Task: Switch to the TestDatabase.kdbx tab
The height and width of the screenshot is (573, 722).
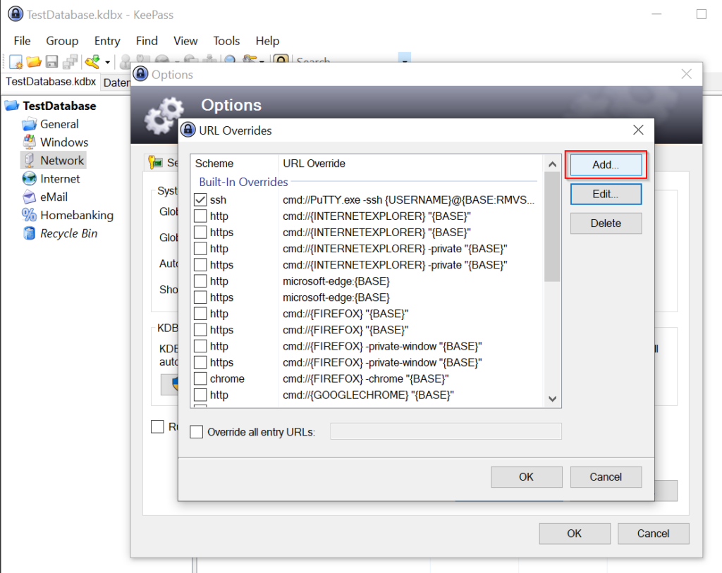Action: (51, 82)
